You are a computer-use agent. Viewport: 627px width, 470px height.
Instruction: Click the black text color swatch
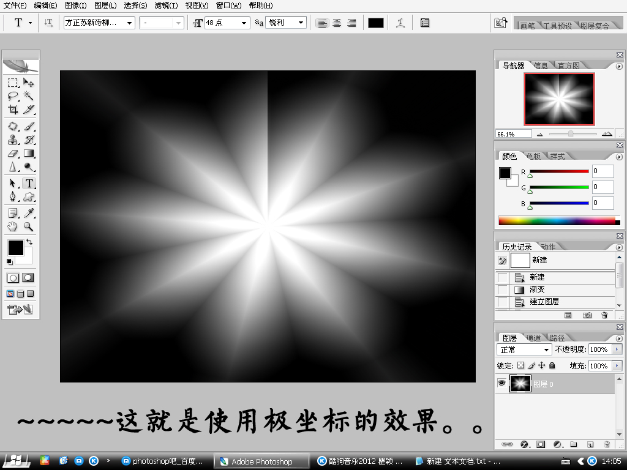pyautogui.click(x=376, y=23)
